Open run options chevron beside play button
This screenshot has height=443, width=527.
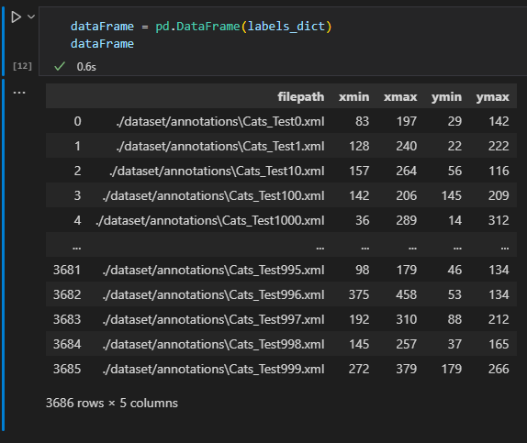click(31, 17)
